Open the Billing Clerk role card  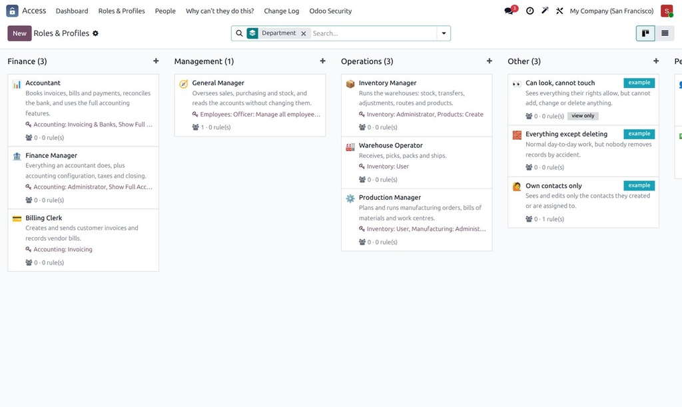tap(83, 240)
